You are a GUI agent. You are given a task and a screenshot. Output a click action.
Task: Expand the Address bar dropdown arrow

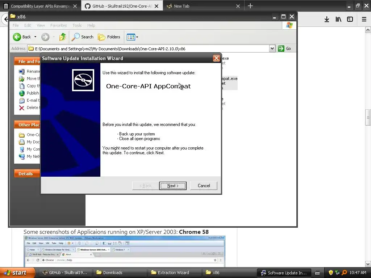click(272, 49)
